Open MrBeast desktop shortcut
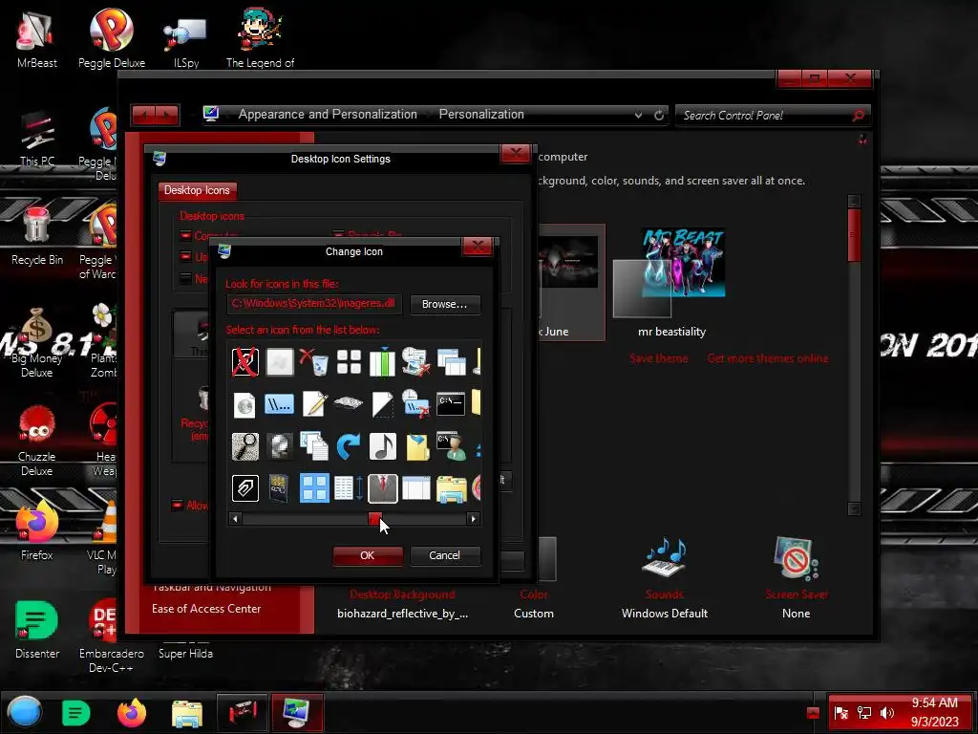The height and width of the screenshot is (734, 978). point(37,38)
